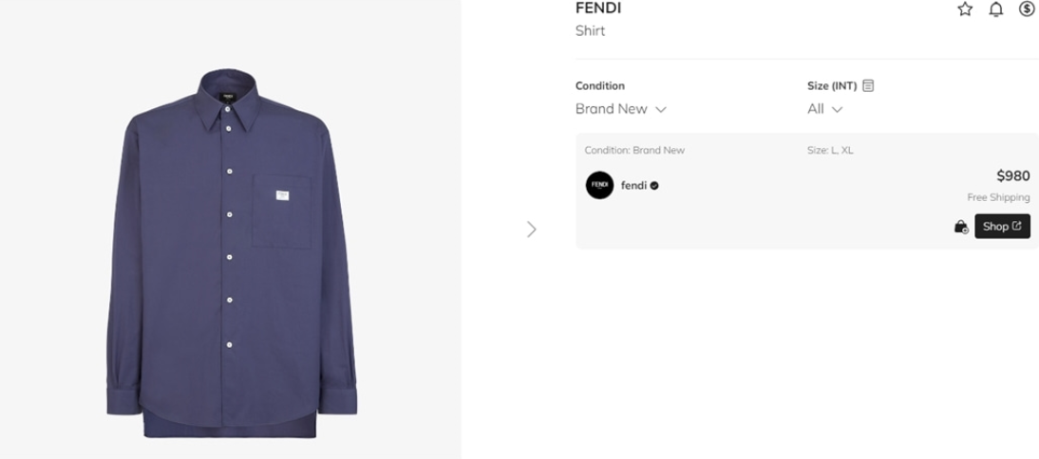
Task: Click the Size: L, XL listing text
Action: click(829, 150)
